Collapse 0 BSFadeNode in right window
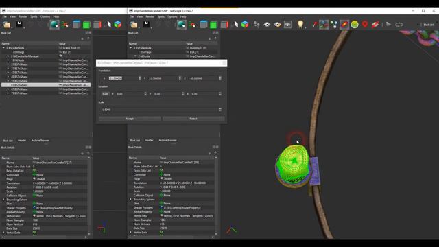The image size is (439, 247). coord(131,48)
